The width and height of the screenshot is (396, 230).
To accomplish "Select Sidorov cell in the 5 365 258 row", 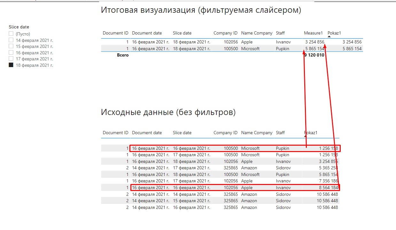I will 283,168.
